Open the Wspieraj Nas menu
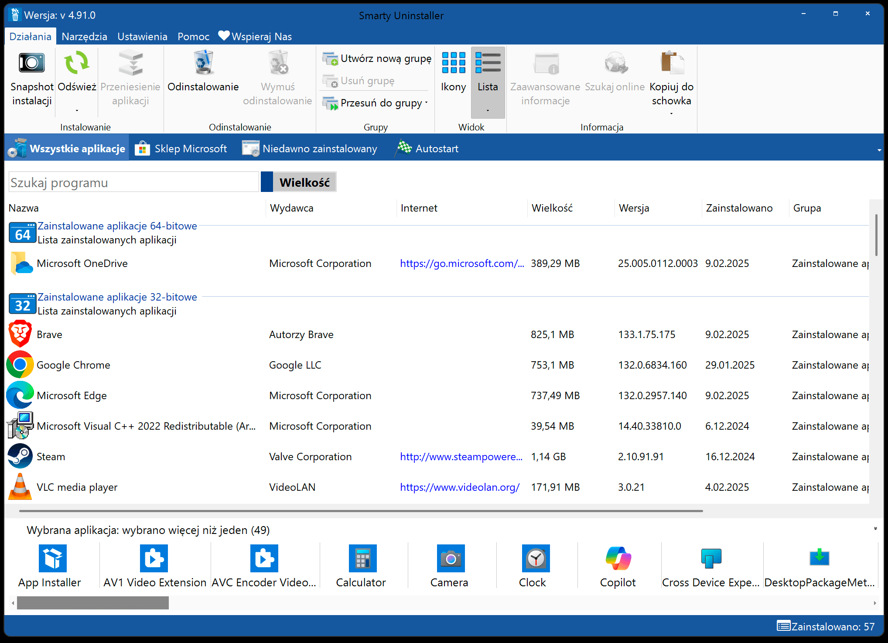The image size is (888, 643). click(x=255, y=37)
